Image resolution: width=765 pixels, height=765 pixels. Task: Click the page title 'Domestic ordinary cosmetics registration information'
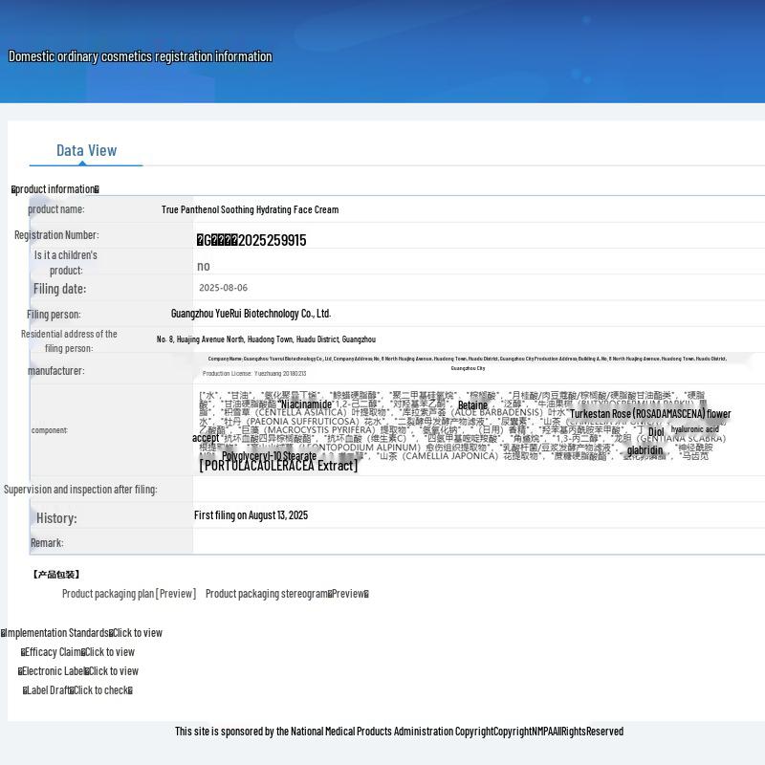[141, 56]
